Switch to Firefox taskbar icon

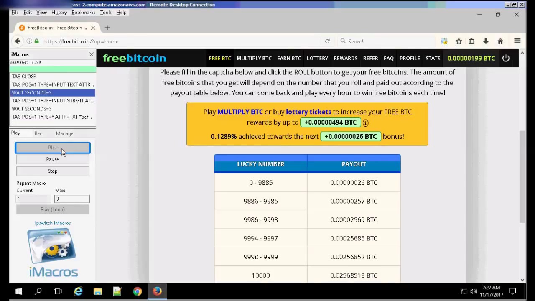coord(157,291)
